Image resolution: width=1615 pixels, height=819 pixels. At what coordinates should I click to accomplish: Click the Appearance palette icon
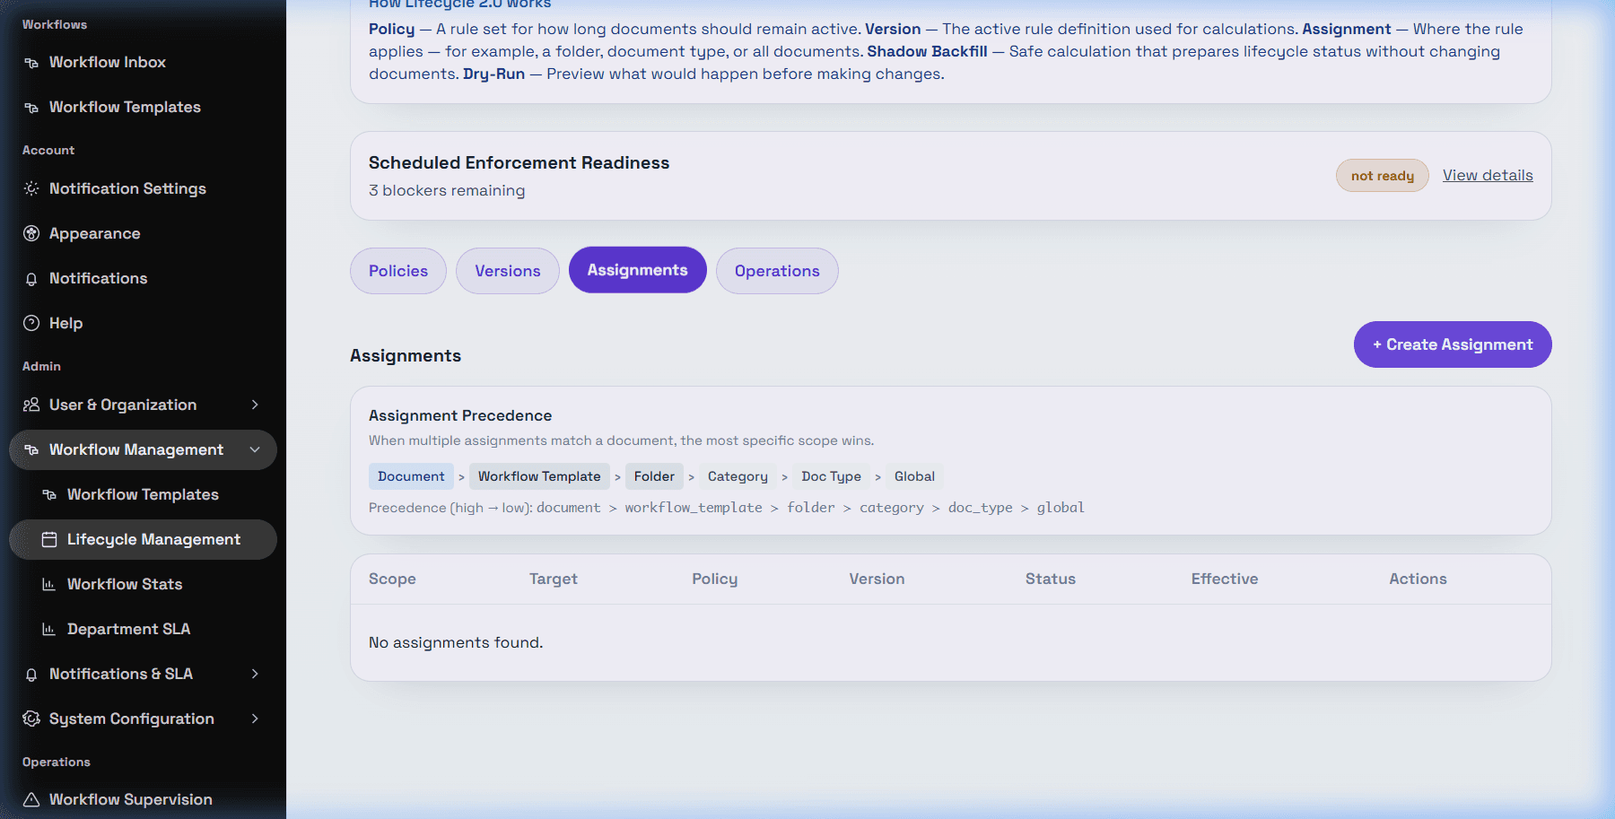31,233
